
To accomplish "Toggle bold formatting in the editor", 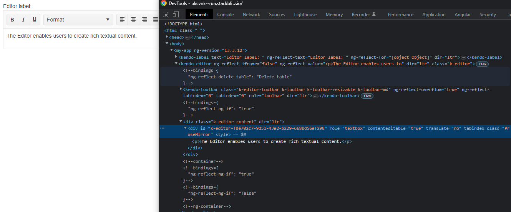I will (12, 20).
